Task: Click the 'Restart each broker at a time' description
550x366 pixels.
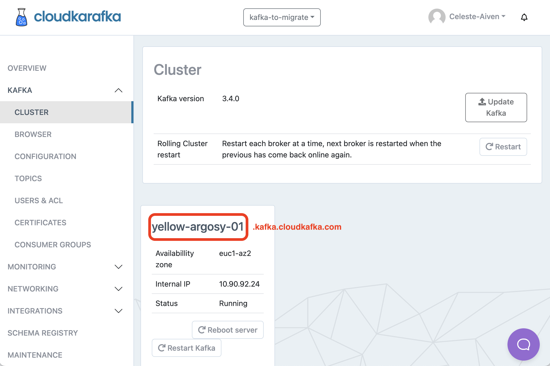Action: (x=332, y=149)
